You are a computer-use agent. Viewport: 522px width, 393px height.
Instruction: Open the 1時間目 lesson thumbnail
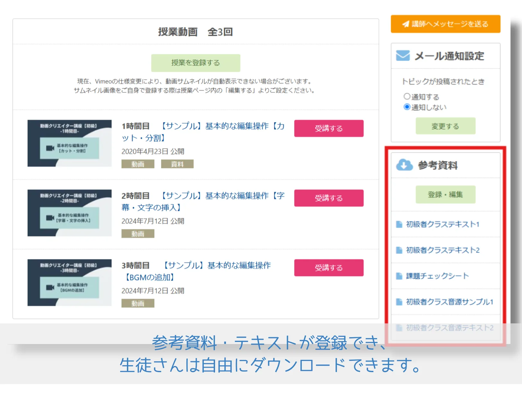(x=69, y=143)
